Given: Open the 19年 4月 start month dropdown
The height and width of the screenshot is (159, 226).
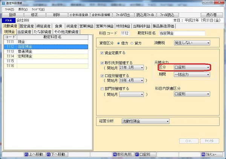Looking at the screenshot, I should pos(131,80).
